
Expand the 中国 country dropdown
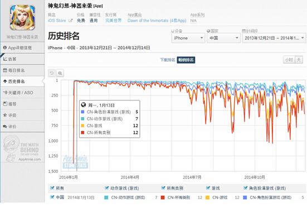pos(223,38)
